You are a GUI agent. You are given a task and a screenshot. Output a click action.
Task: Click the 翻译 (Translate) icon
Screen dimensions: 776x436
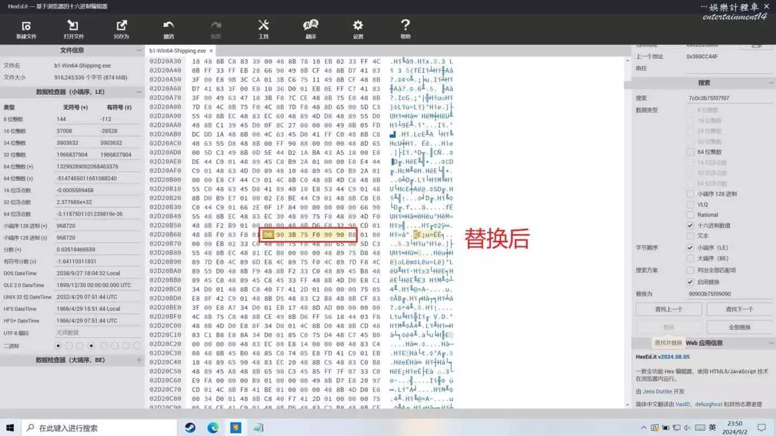[310, 29]
